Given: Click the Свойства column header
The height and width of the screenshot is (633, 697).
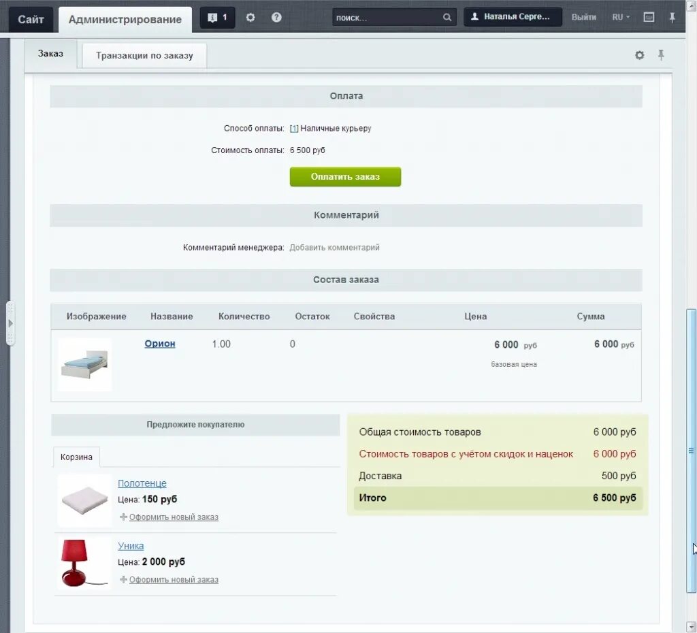Looking at the screenshot, I should tap(374, 316).
